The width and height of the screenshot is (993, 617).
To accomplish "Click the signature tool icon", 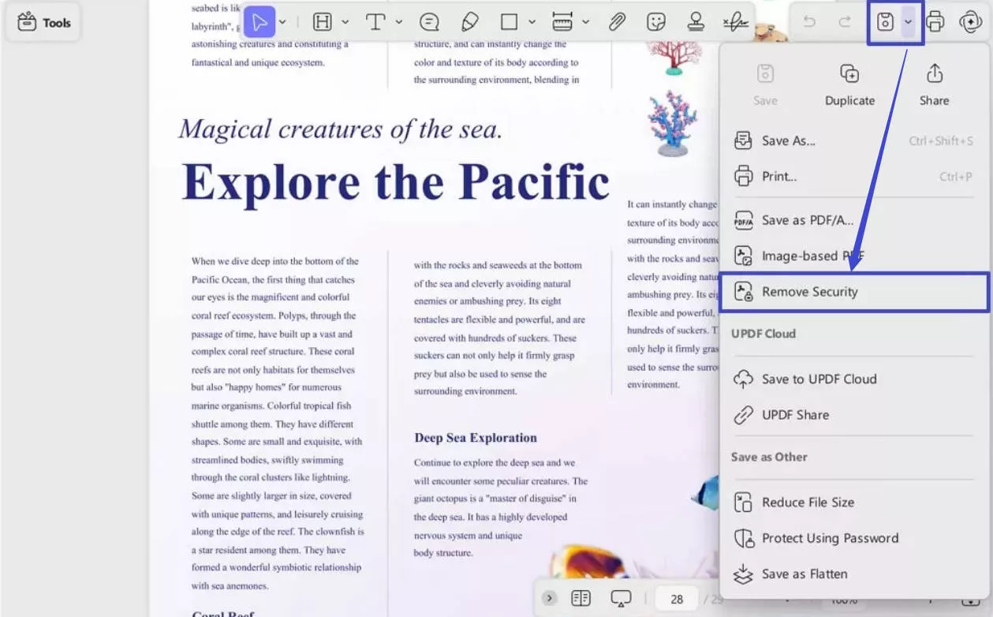I will [x=735, y=22].
